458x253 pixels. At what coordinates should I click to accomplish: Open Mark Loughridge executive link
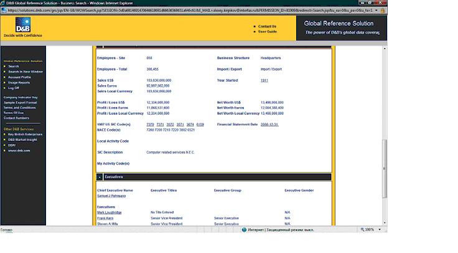point(110,212)
